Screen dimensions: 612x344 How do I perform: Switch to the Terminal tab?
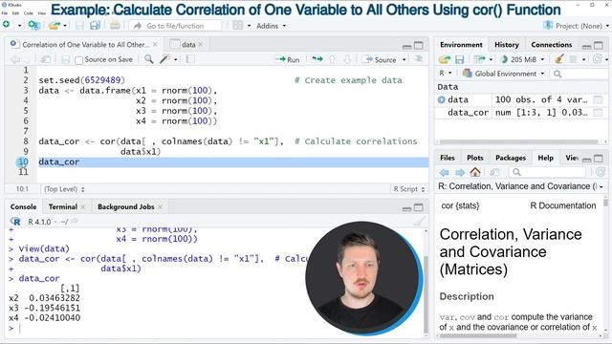[x=63, y=206]
